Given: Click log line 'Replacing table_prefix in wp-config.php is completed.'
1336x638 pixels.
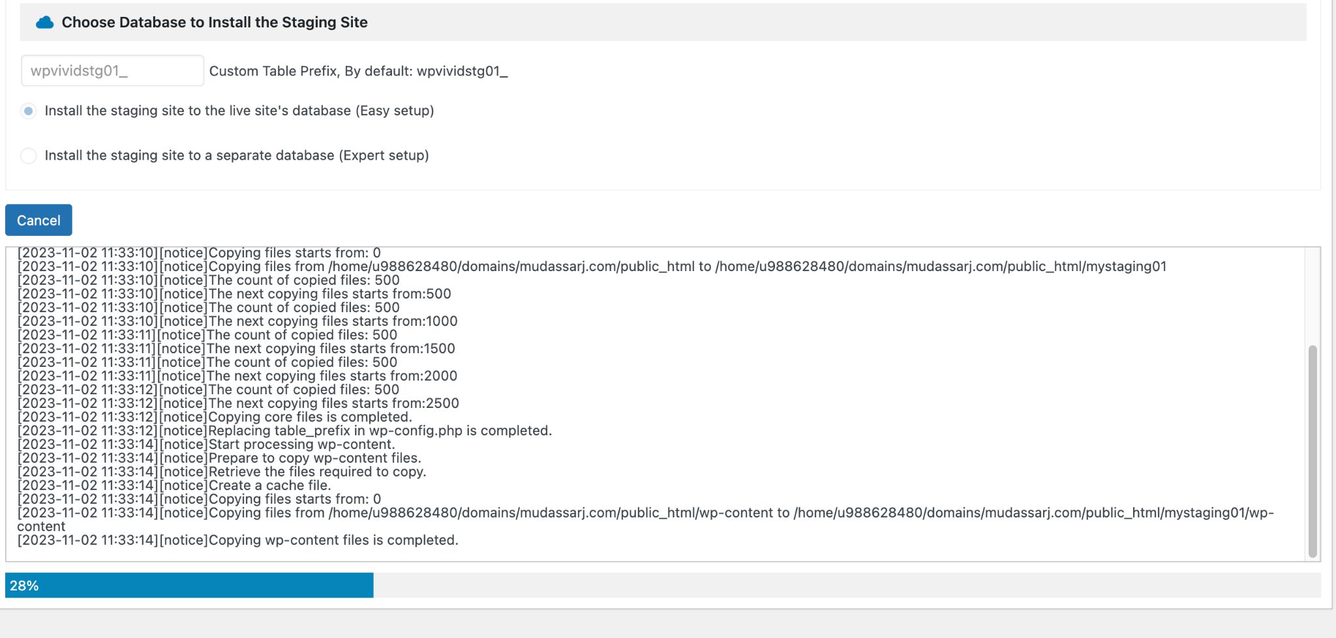Looking at the screenshot, I should (x=284, y=431).
